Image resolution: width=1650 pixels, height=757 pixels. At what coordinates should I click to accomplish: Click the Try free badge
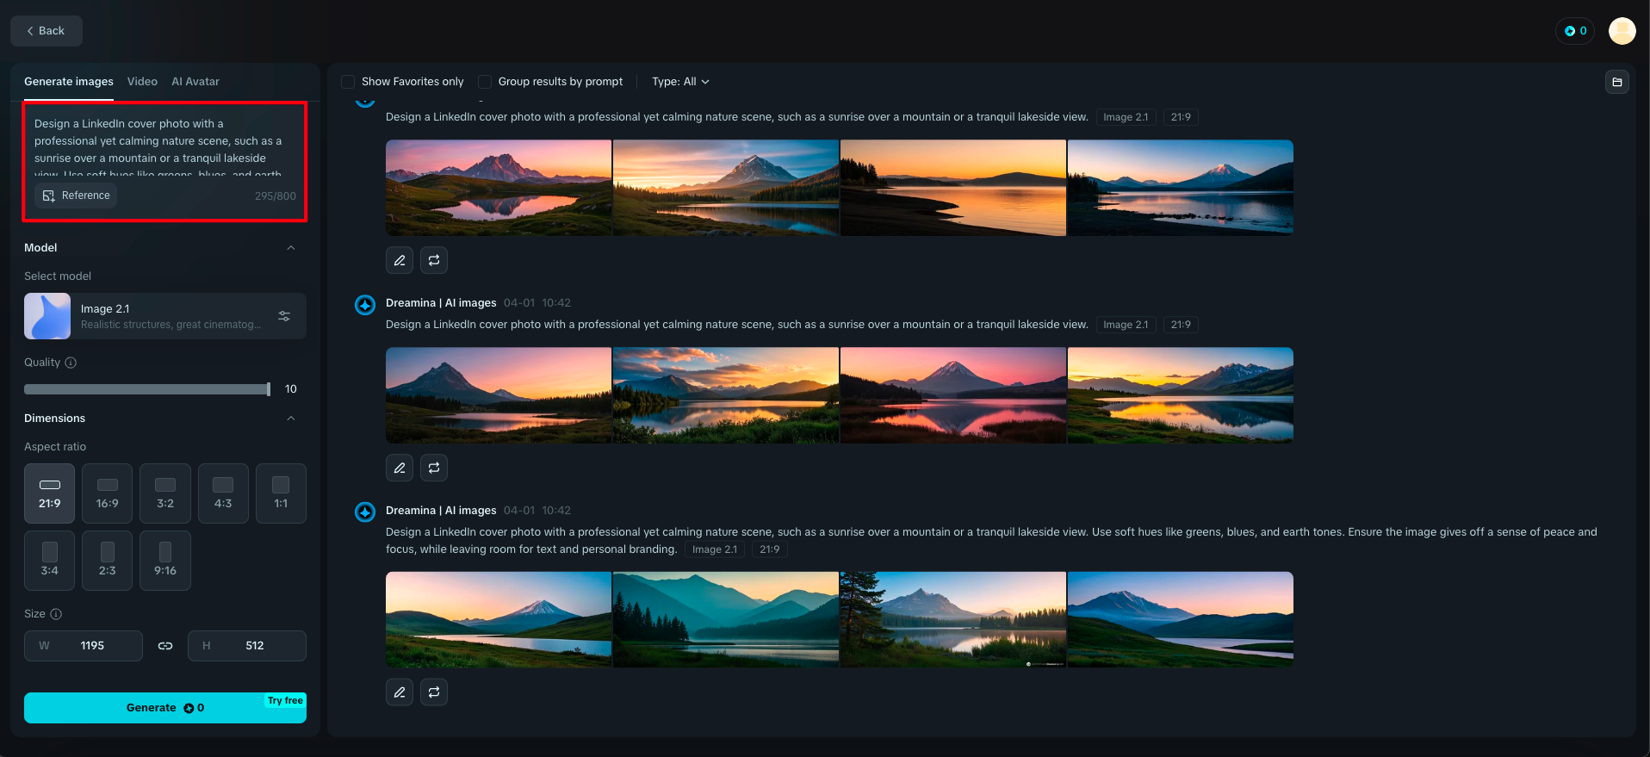pos(285,701)
